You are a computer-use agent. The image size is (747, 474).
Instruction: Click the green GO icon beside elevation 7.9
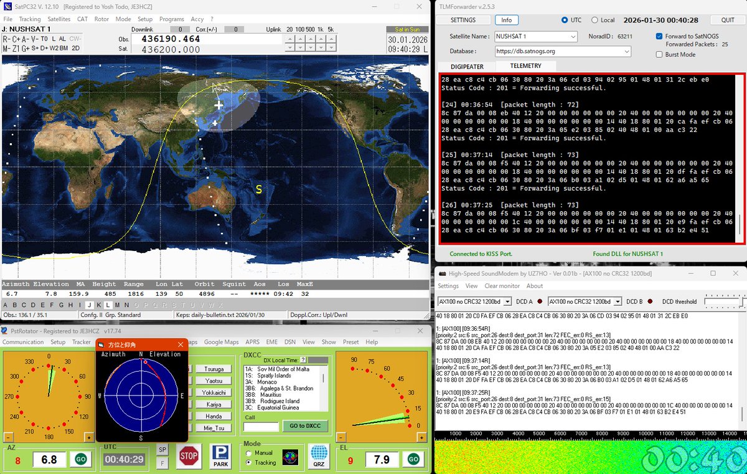tap(413, 459)
